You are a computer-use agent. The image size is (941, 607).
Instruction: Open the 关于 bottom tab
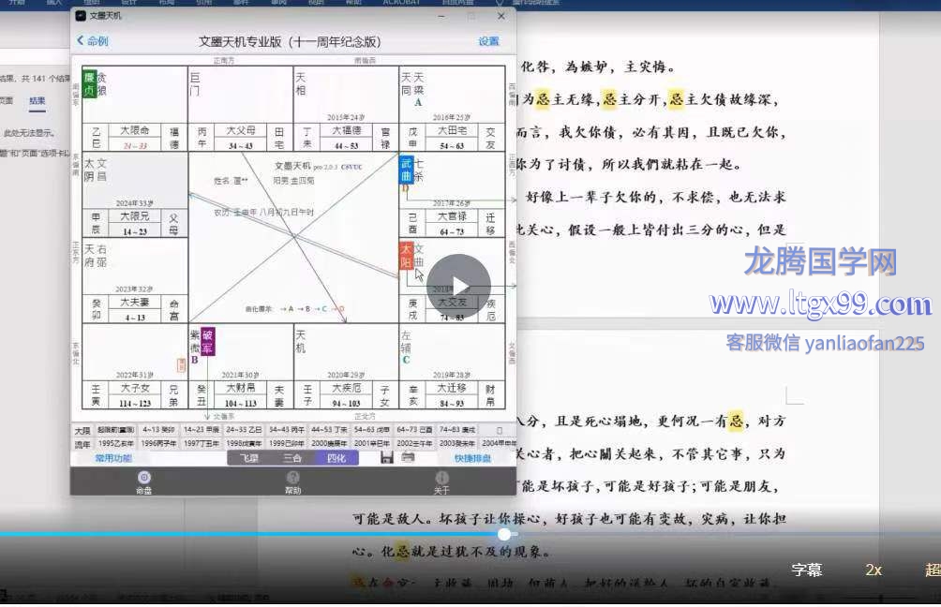pyautogui.click(x=441, y=482)
